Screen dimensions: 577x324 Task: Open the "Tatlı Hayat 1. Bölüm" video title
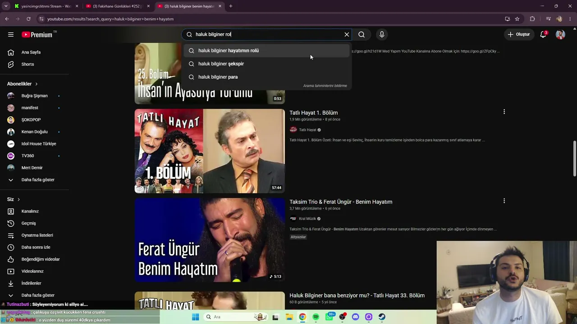313,112
